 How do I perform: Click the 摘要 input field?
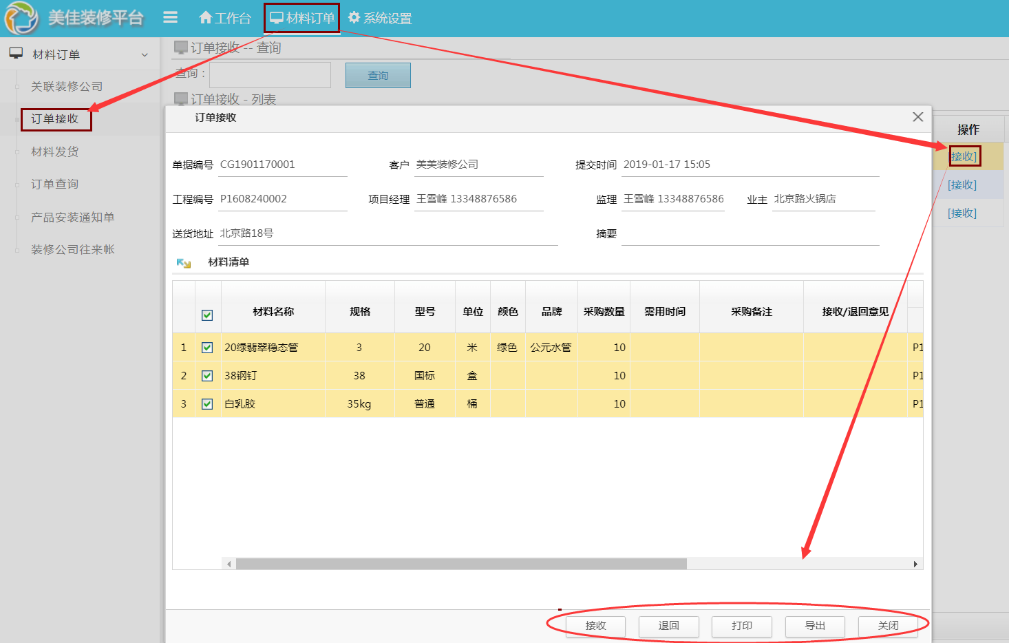(x=750, y=234)
